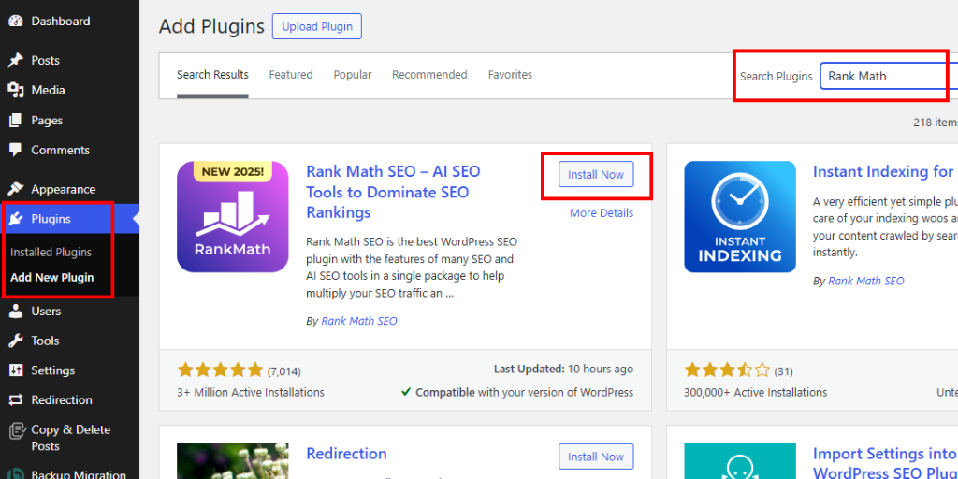Click the Redirection plugin flower thumbnail
This screenshot has height=479, width=958.
(233, 461)
